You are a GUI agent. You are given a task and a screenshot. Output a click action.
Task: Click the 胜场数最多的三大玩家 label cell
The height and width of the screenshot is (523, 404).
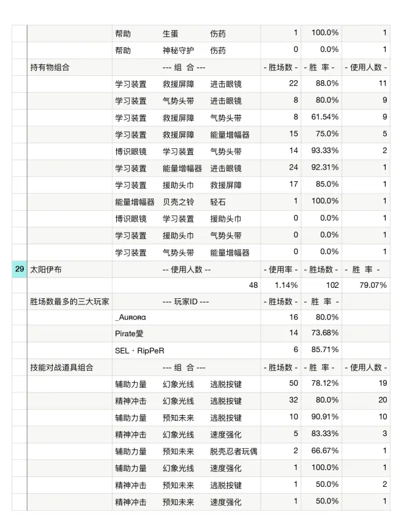pyautogui.click(x=69, y=301)
